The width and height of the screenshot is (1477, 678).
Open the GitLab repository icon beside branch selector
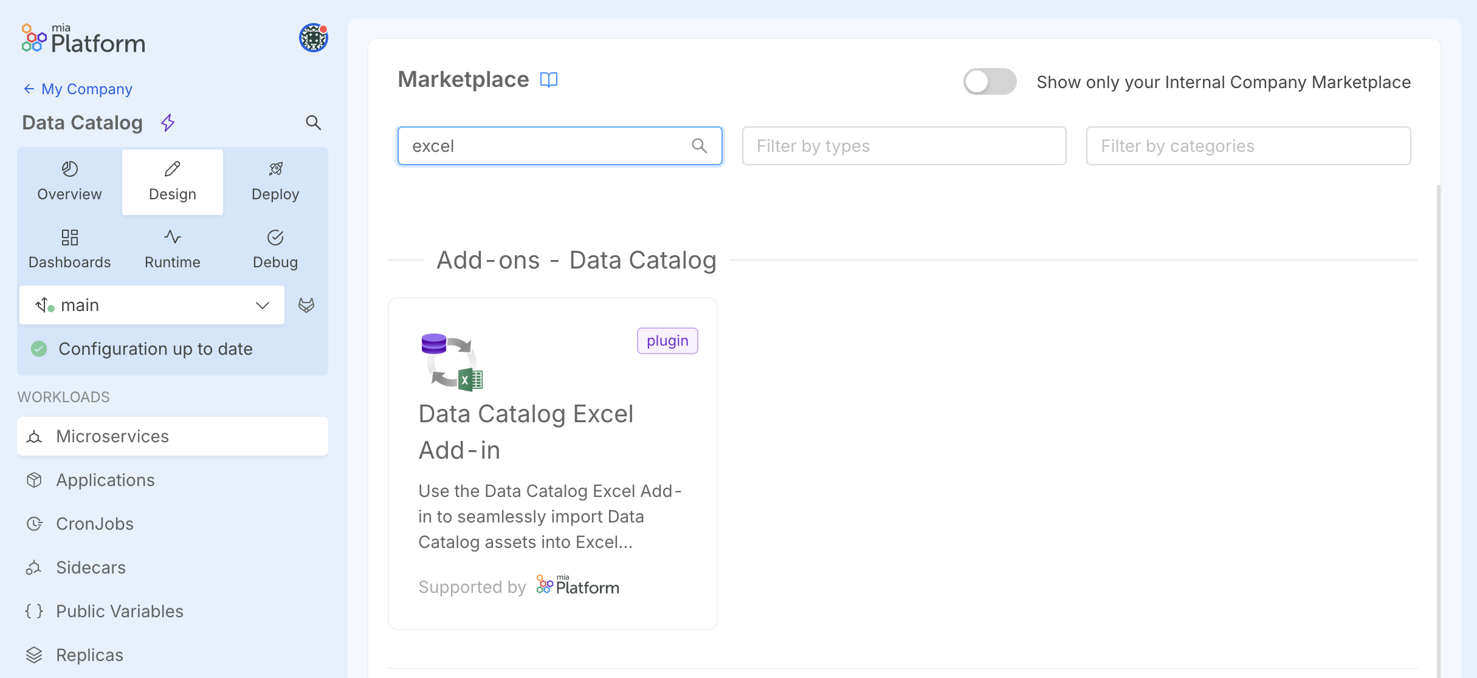(307, 305)
